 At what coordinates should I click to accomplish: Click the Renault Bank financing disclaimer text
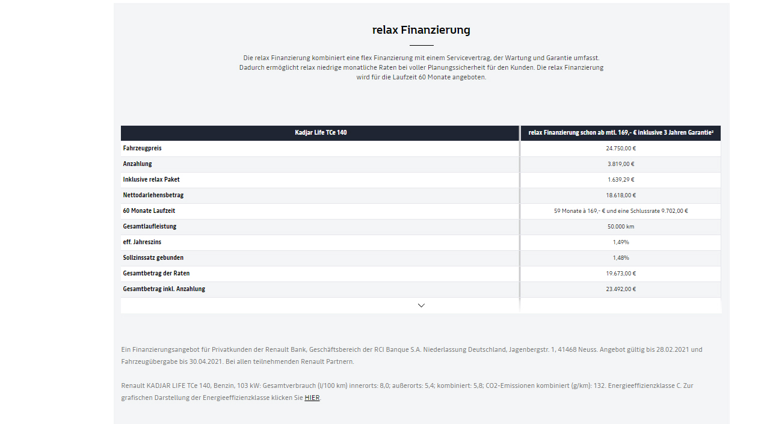412,355
